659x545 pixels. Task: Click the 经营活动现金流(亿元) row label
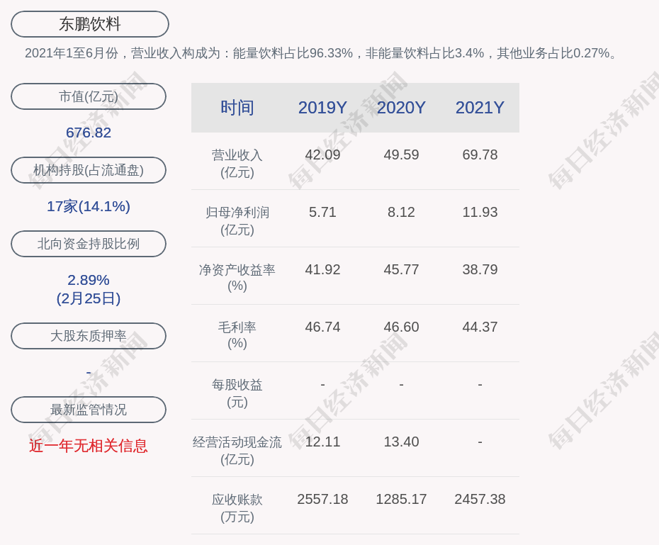[x=237, y=451]
